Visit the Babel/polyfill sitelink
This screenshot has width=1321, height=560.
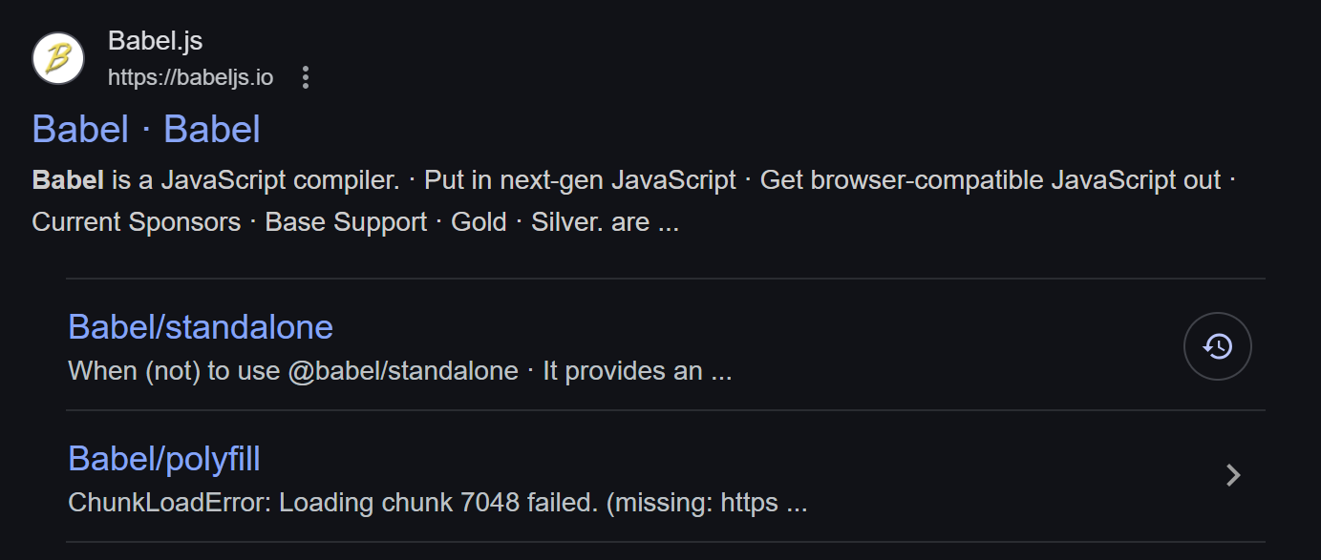click(164, 459)
